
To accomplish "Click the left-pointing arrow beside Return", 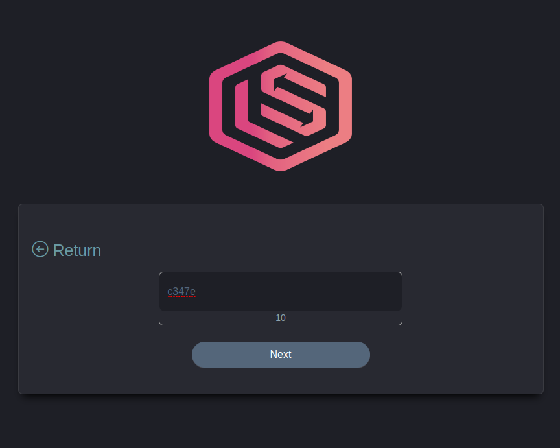I will (40, 249).
